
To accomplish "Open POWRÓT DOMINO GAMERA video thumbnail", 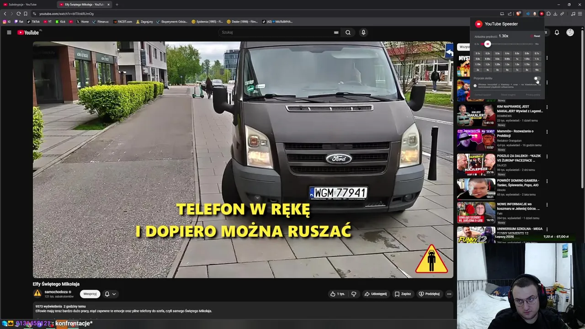I will point(476,189).
